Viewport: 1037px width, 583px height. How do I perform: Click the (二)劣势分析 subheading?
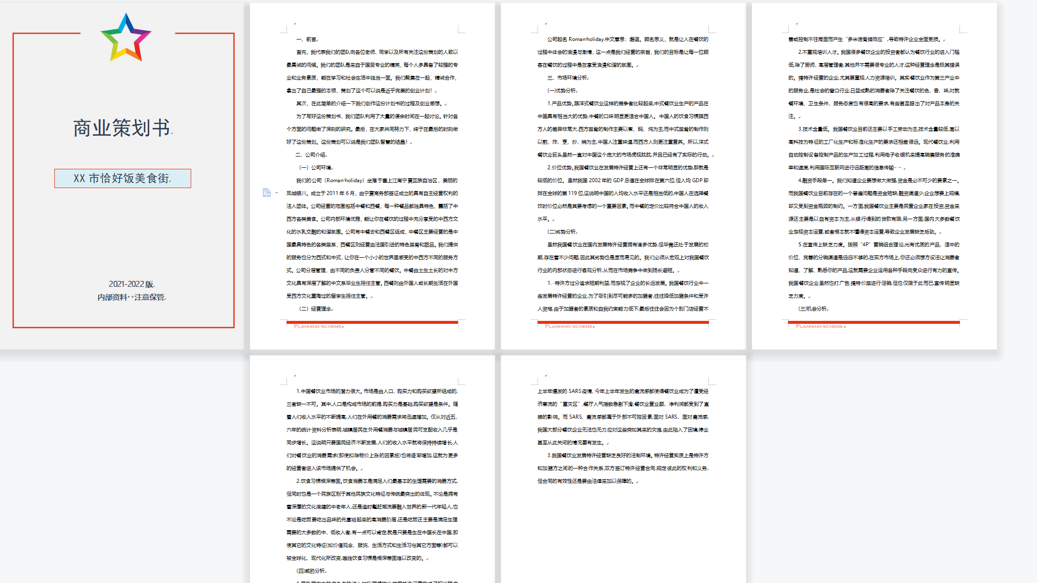[562, 232]
